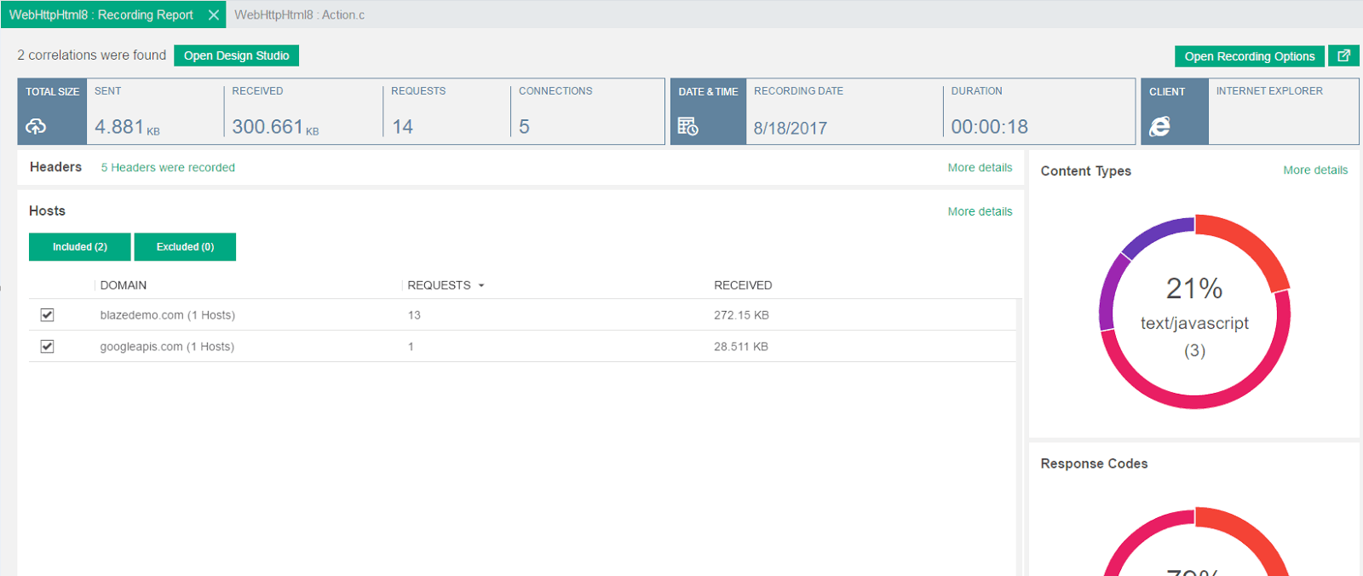Select the googleapis.com (1 Hosts) row
This screenshot has height=576, width=1363.
pyautogui.click(x=522, y=346)
